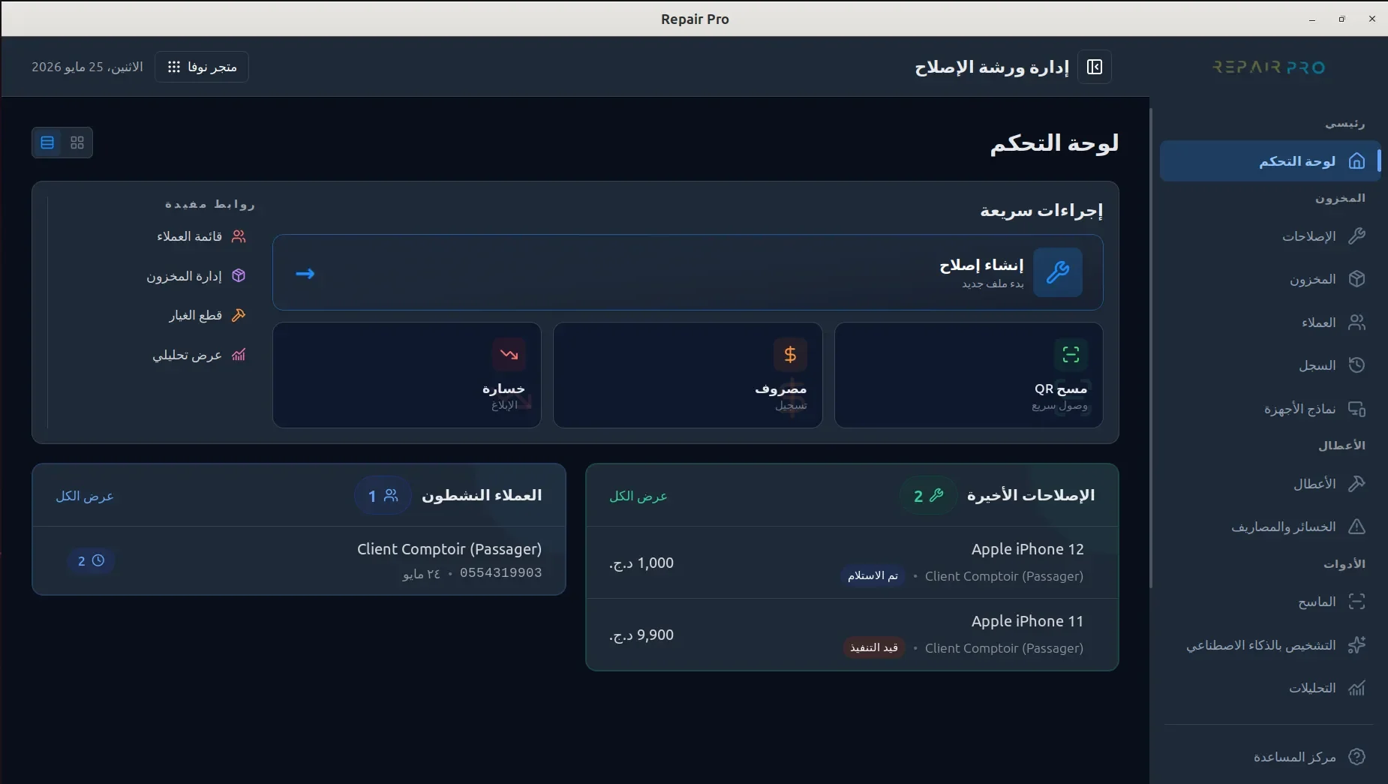Open العملاء people icon in sidebar
The height and width of the screenshot is (784, 1388).
(x=1356, y=323)
